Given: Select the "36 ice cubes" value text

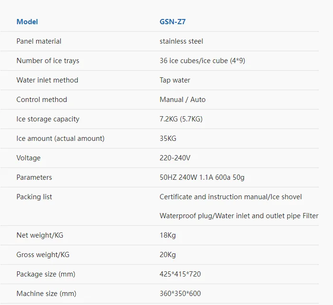Looking at the screenshot, I should coord(180,61).
